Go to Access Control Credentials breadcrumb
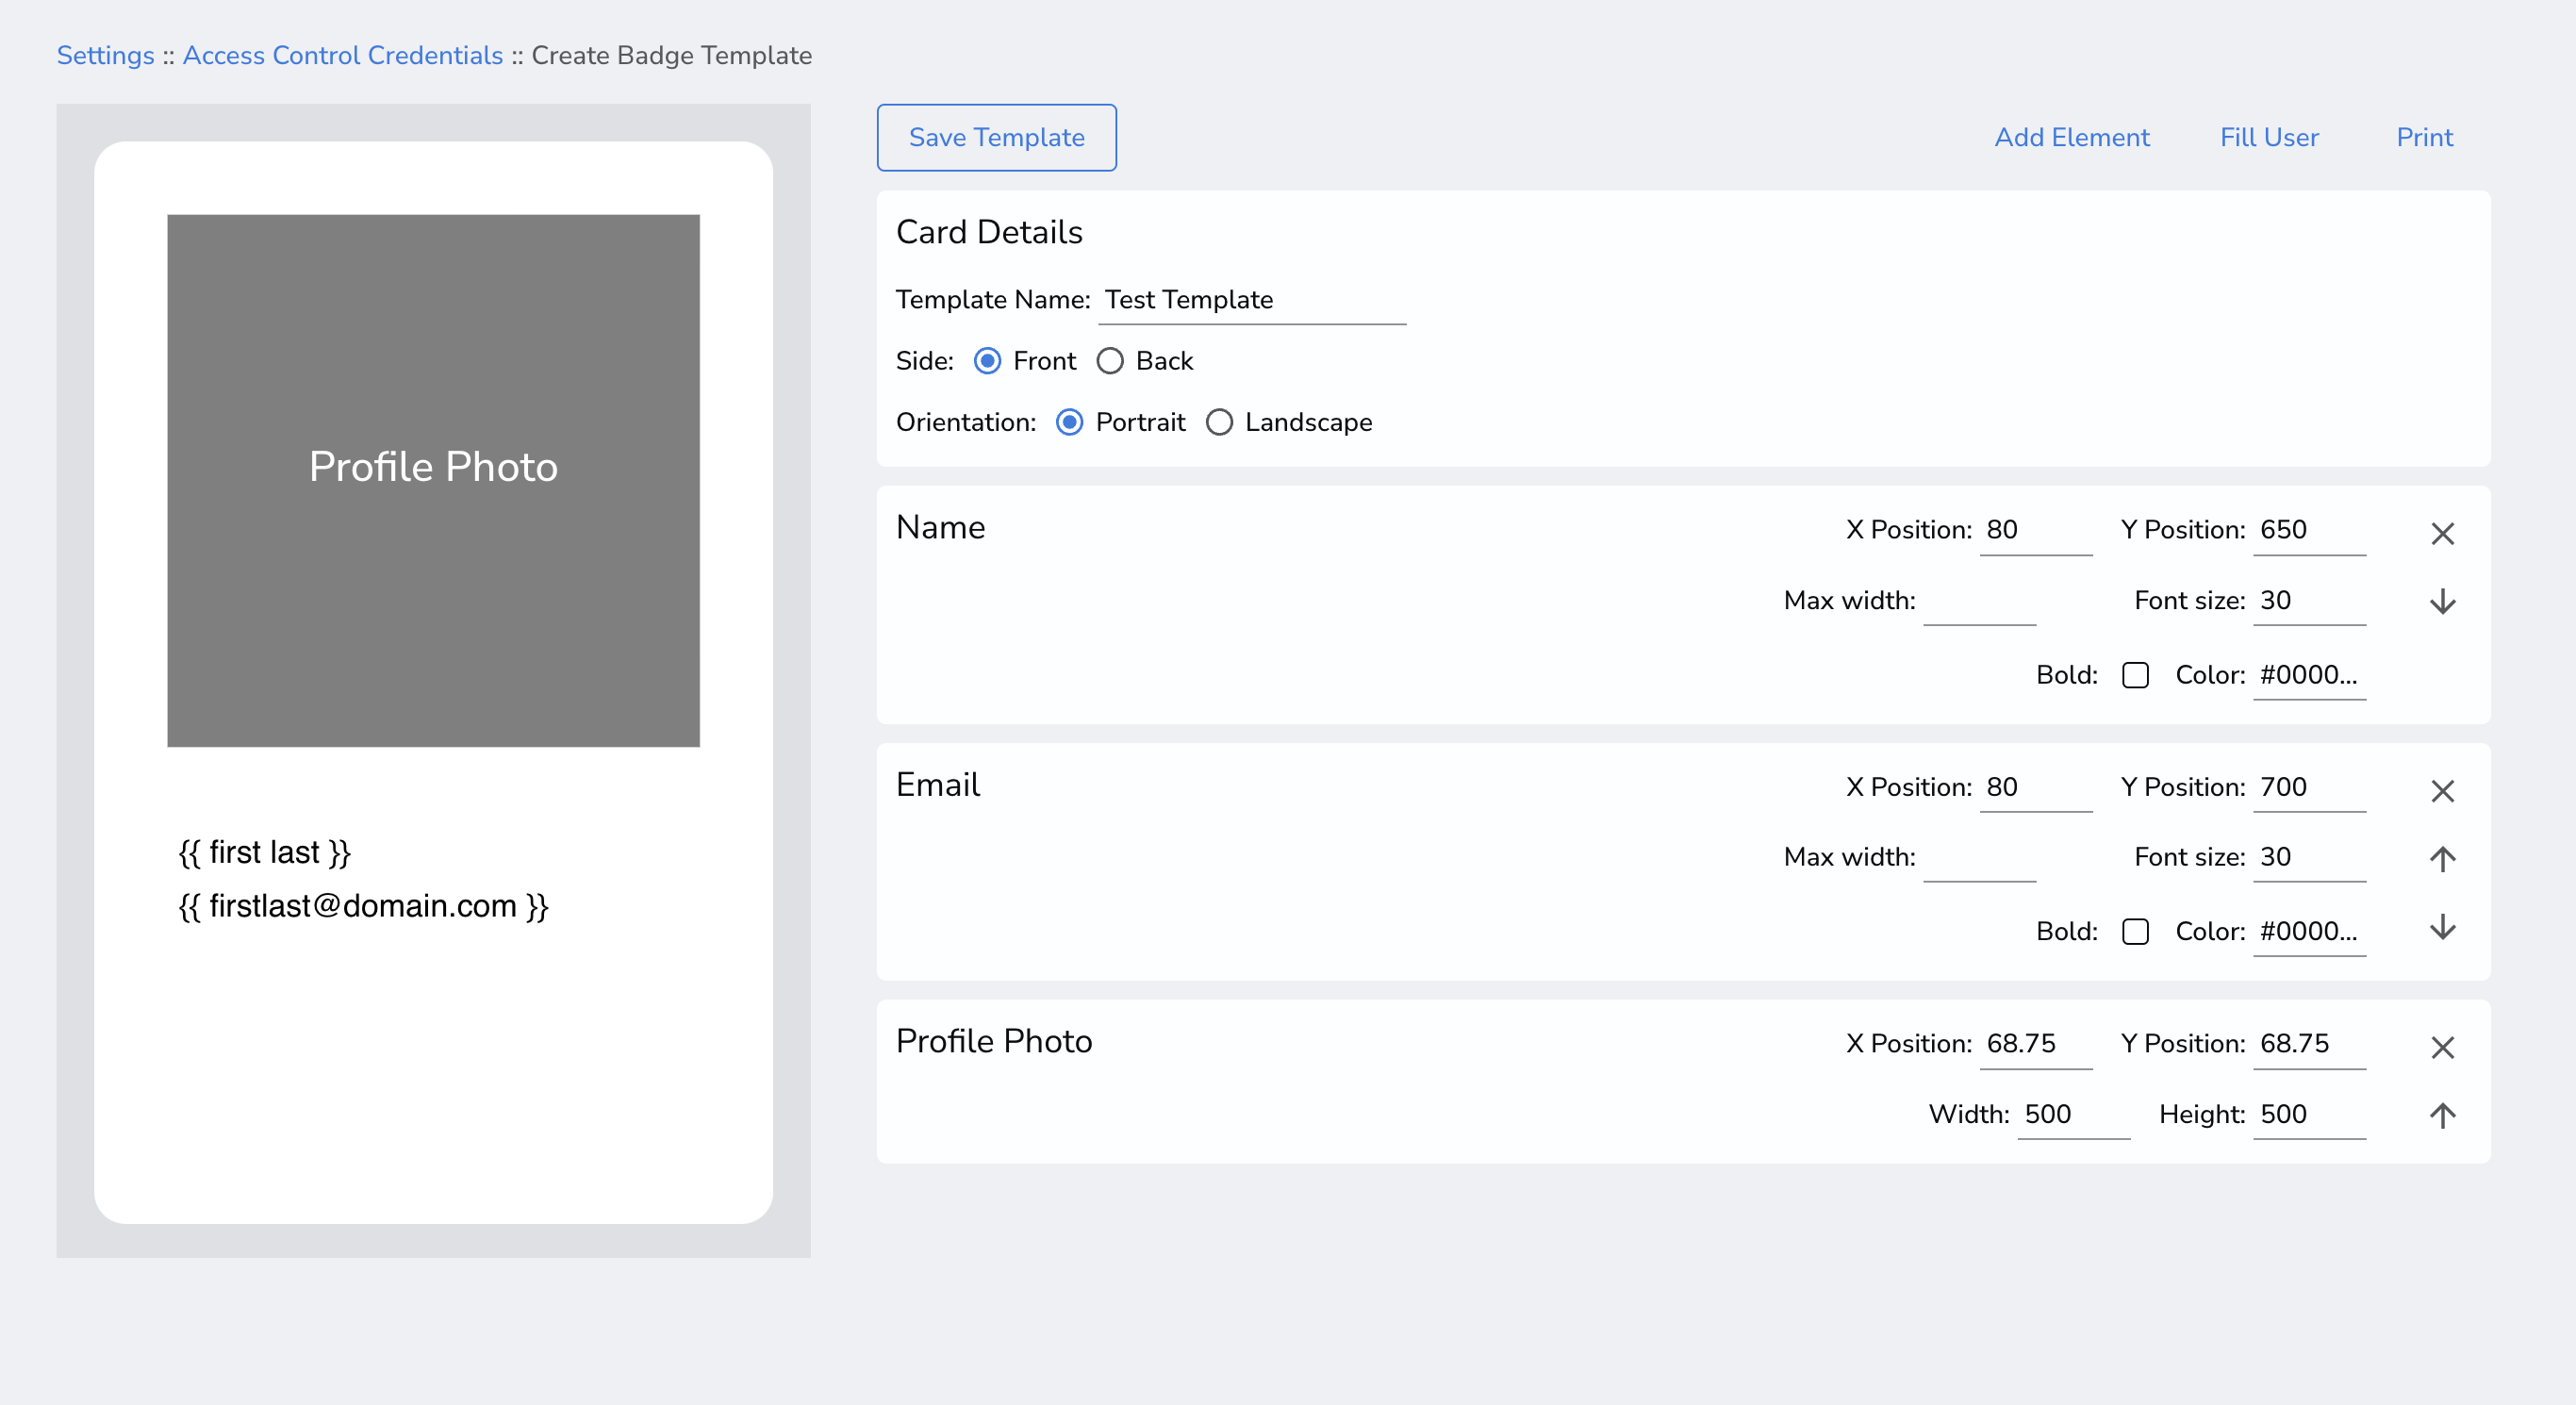Screen dimensions: 2576x1405 tap(342, 55)
